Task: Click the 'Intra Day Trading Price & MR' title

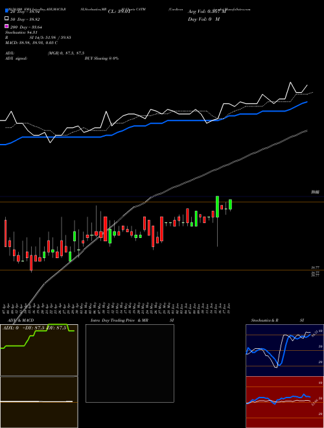Action: 119,320
